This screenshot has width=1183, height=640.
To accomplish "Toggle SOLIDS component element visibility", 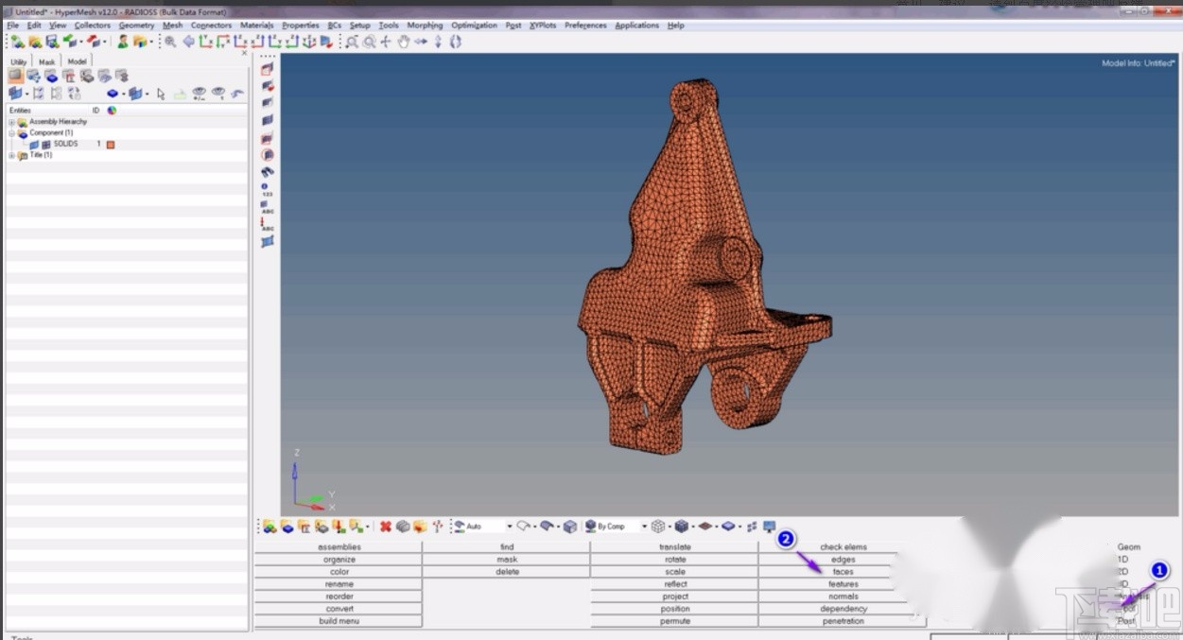I will 45,145.
